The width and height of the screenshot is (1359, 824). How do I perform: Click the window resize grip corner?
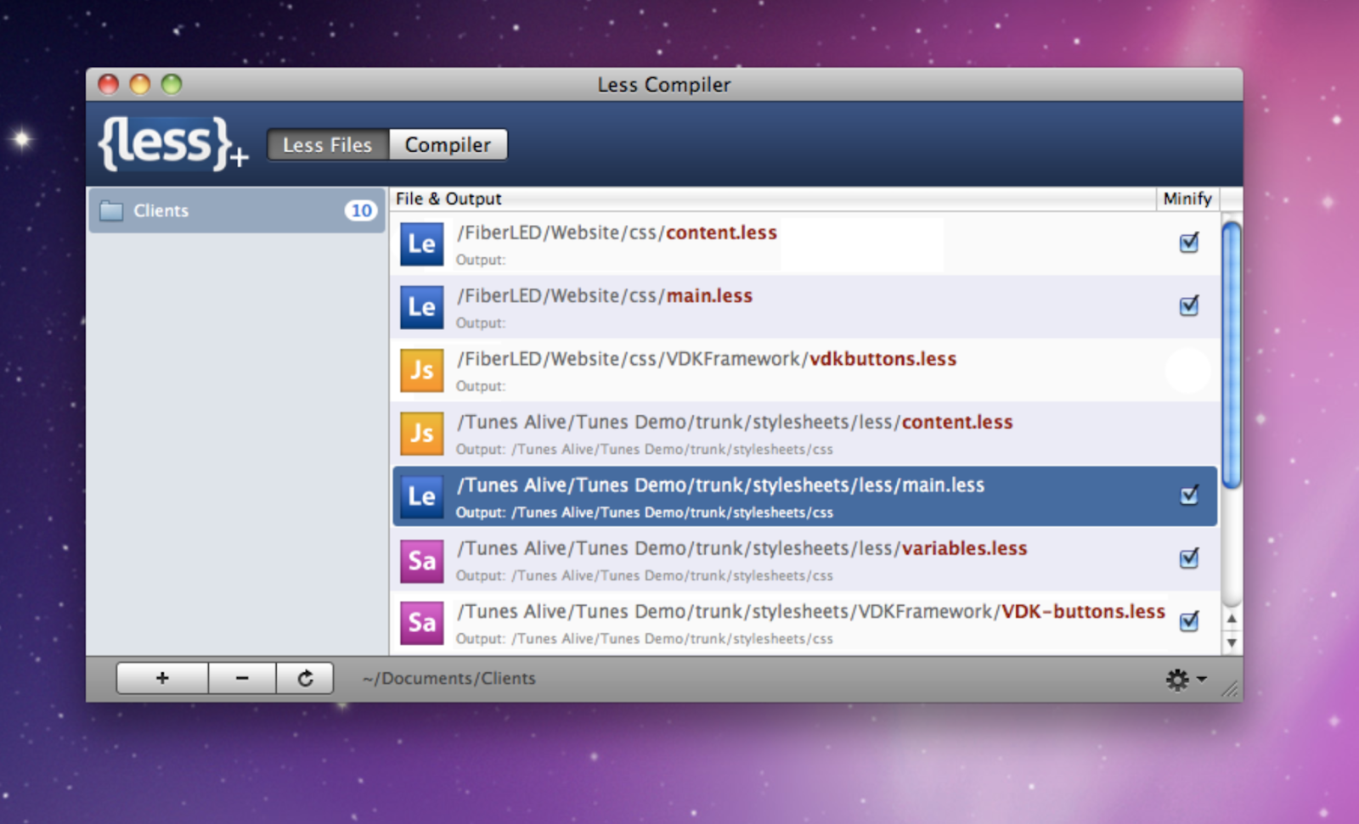tap(1230, 688)
